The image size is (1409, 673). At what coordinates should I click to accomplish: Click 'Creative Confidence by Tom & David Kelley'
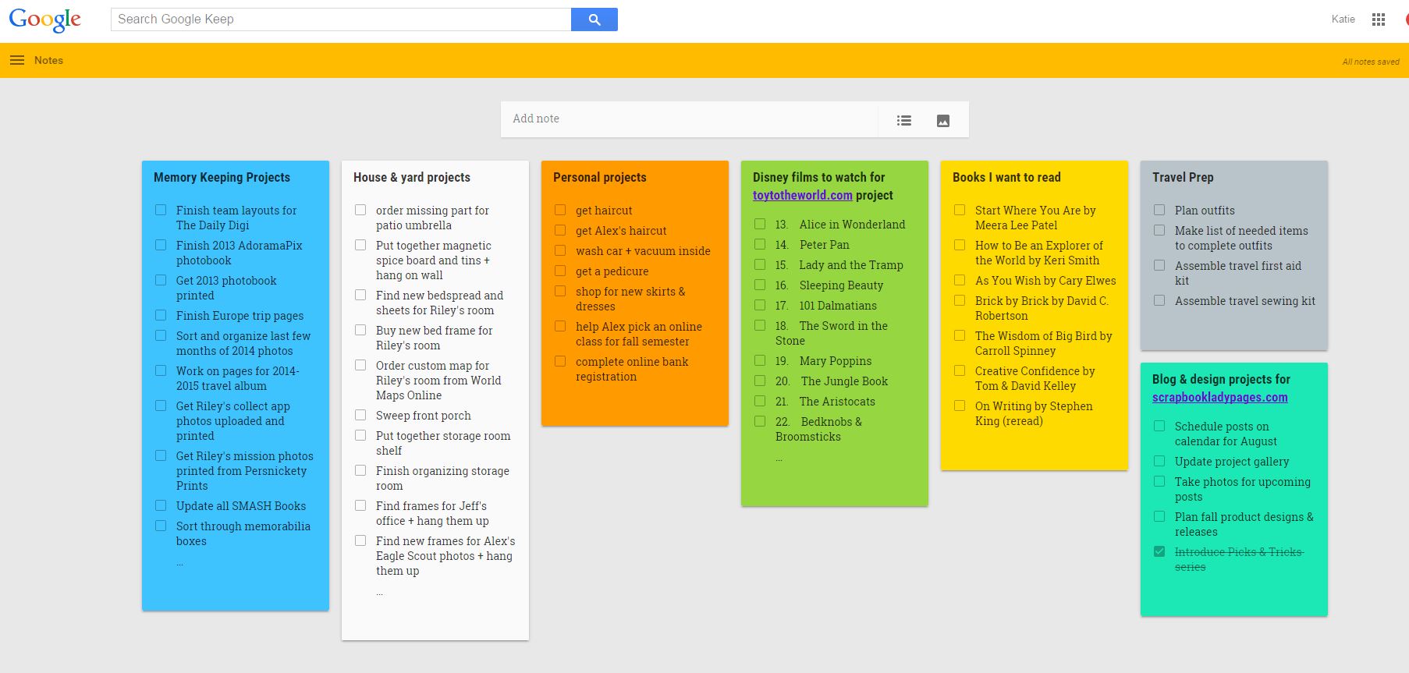pyautogui.click(x=1035, y=378)
